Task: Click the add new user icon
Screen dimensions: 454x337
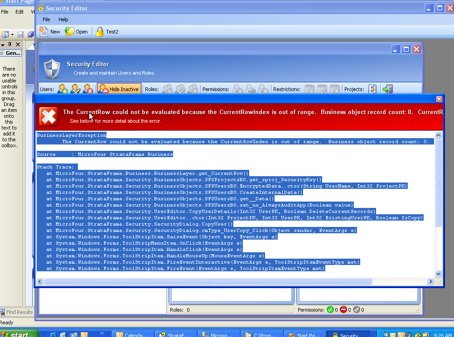Action: point(63,89)
